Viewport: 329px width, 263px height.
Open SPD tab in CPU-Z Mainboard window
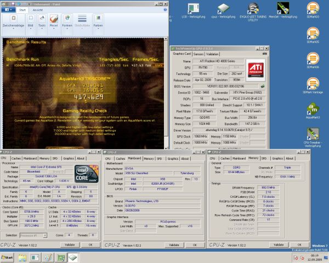159,159
